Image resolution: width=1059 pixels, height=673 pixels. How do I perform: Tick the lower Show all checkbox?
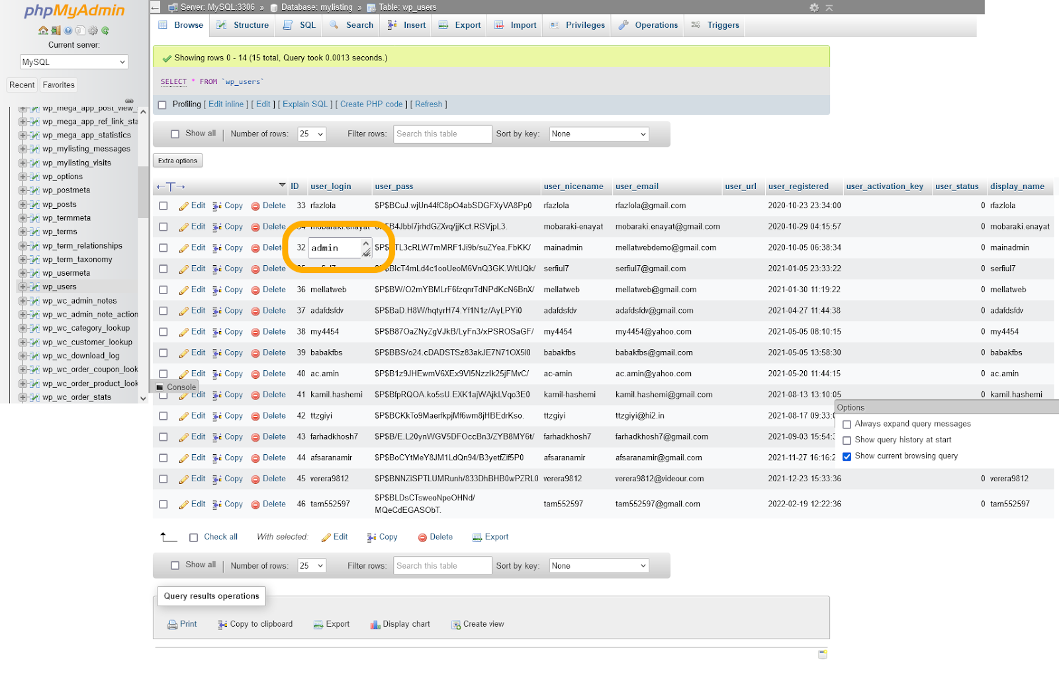coord(175,565)
